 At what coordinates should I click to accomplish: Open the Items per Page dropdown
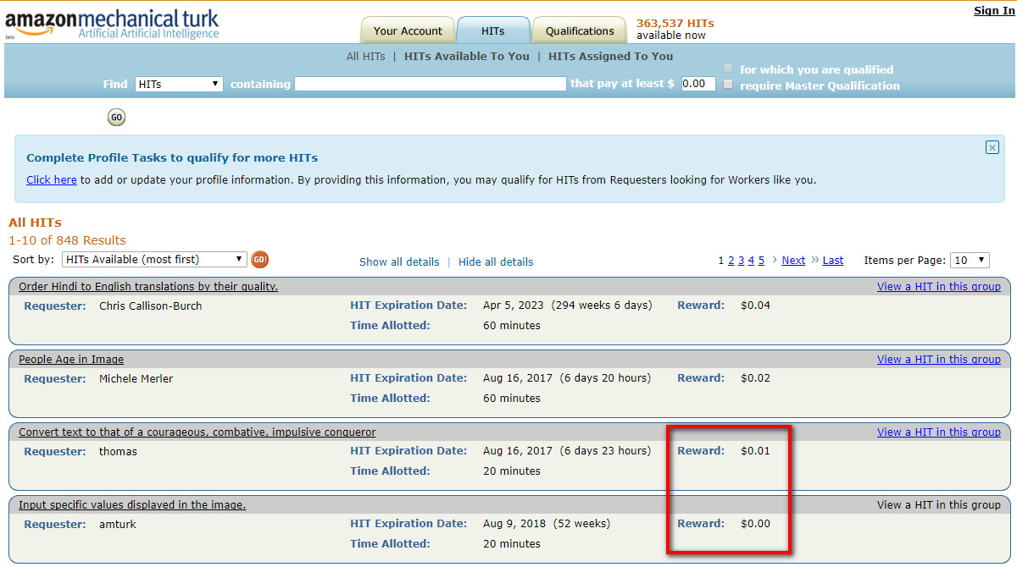[x=970, y=260]
